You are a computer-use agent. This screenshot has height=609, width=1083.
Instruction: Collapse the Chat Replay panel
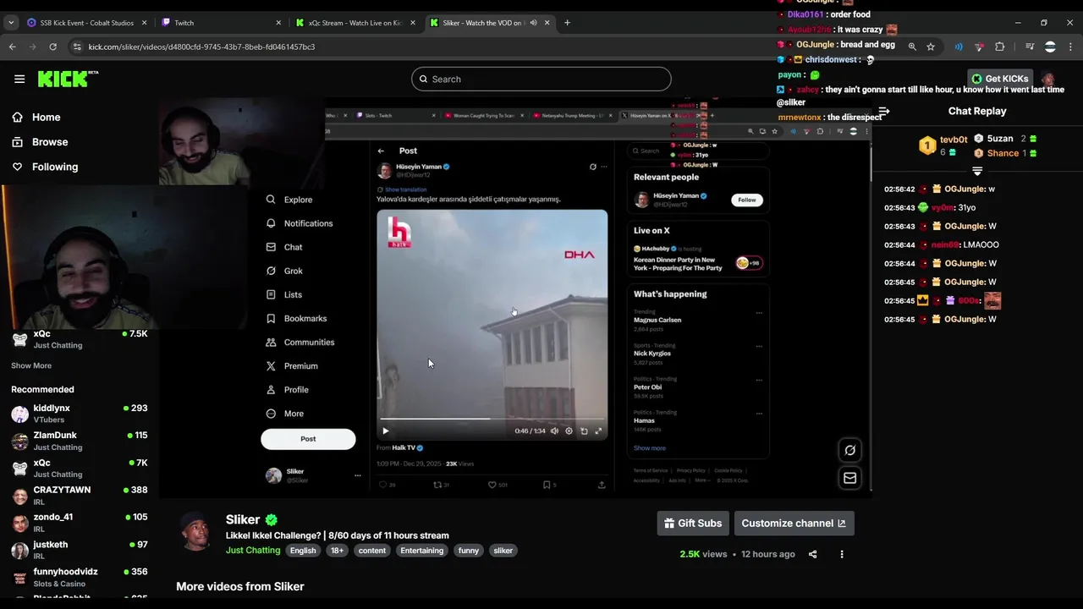click(883, 111)
